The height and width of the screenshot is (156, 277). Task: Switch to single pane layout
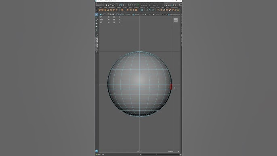pyautogui.click(x=97, y=40)
